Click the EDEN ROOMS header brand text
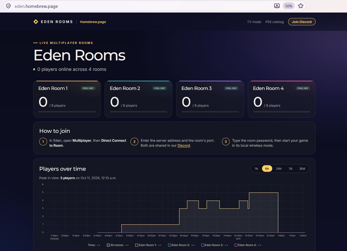The height and width of the screenshot is (251, 347). tap(57, 22)
